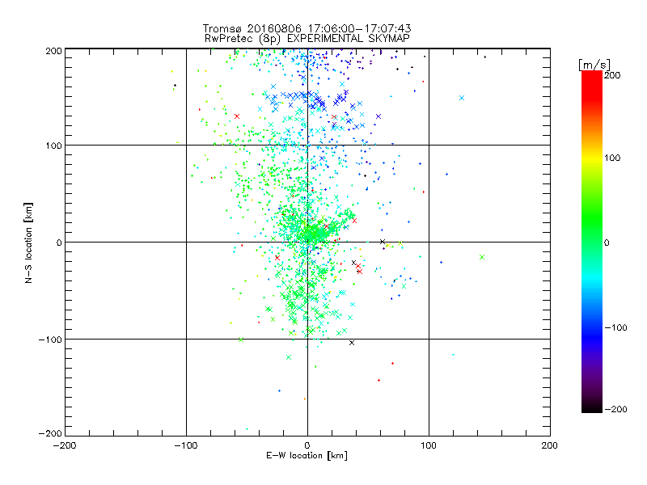Click the colorbar tick label '0'
The image size is (647, 485).
(607, 243)
